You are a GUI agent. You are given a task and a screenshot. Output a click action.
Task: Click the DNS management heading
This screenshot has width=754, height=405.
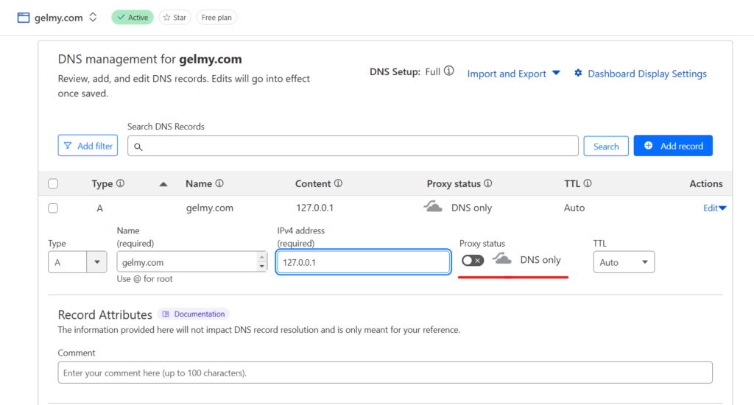(150, 59)
